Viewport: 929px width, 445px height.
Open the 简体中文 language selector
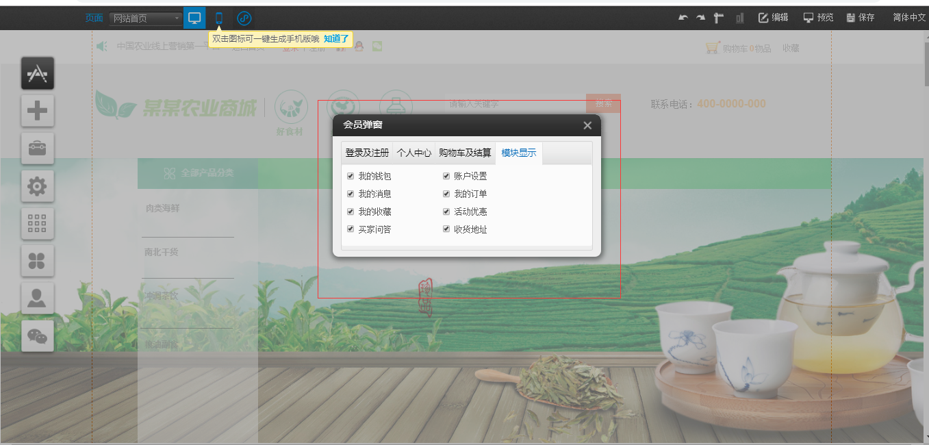coord(909,18)
